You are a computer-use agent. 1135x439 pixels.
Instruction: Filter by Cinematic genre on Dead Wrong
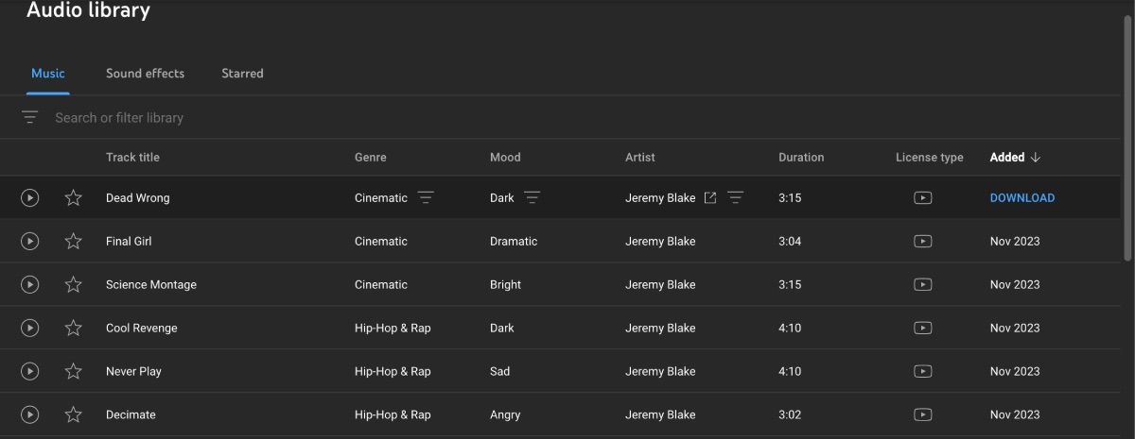pyautogui.click(x=427, y=198)
